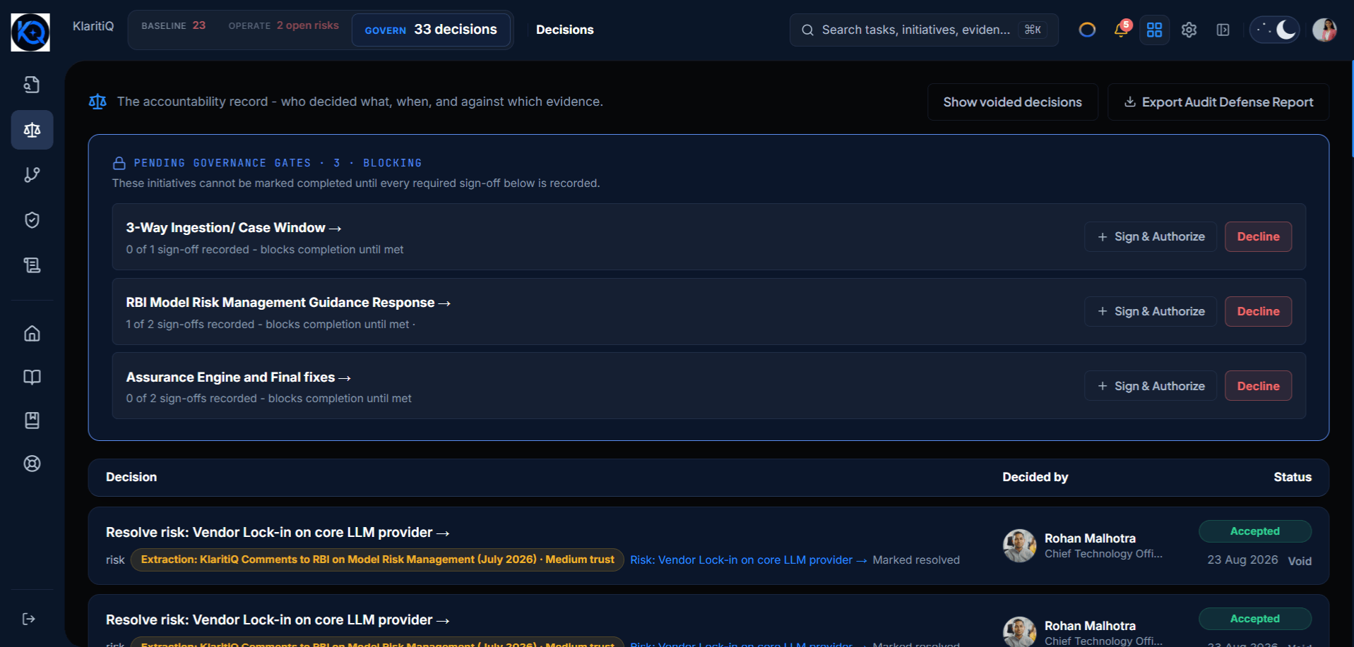1354x647 pixels.
Task: Select the GOVERN 33 decisions tab
Action: 431,30
